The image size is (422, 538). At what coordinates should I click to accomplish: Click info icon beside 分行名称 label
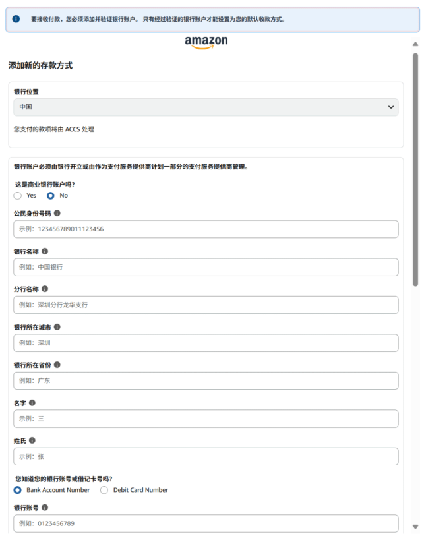tap(45, 289)
